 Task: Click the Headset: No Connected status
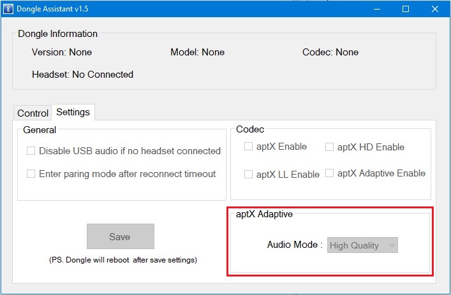(82, 75)
